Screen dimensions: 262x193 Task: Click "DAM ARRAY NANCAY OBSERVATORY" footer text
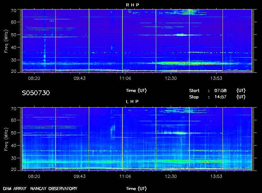[x=40, y=189]
